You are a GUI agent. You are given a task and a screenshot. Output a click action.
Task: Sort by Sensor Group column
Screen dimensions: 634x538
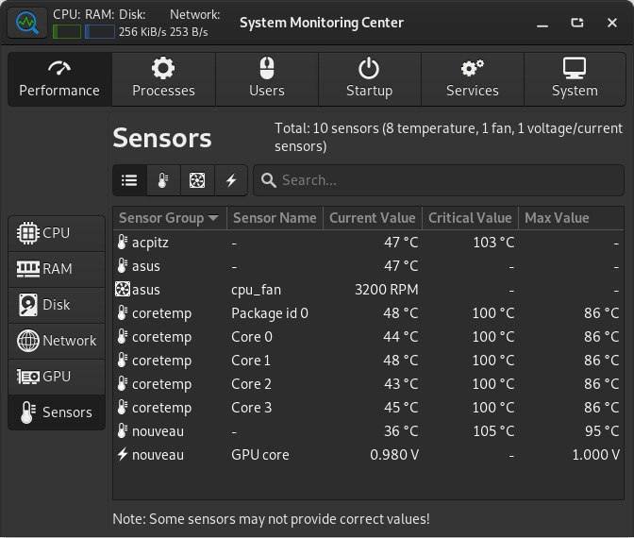coord(170,218)
